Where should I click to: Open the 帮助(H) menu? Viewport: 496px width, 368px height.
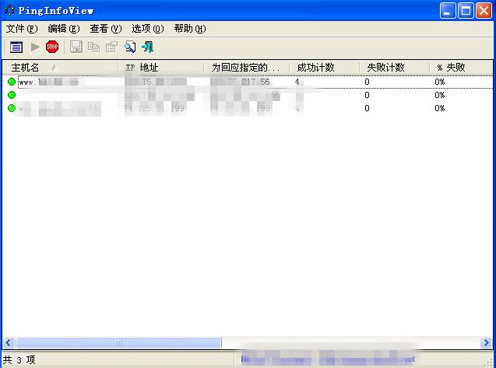(190, 29)
